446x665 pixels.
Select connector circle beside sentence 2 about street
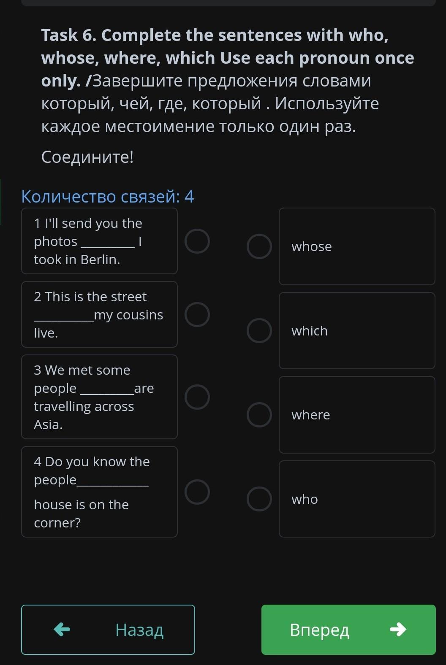pyautogui.click(x=197, y=314)
